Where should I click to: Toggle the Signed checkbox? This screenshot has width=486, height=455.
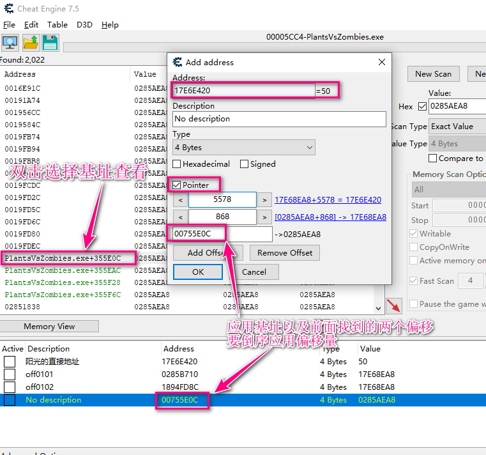click(x=244, y=164)
